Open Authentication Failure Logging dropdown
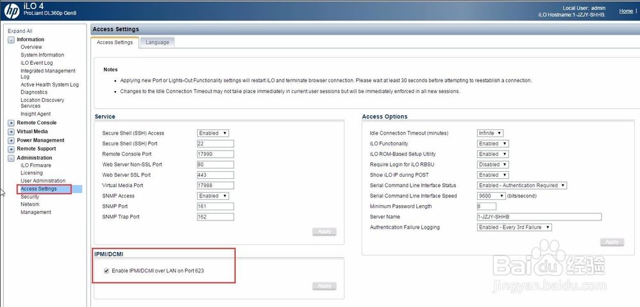Image resolution: width=640 pixels, height=307 pixels. (514, 228)
